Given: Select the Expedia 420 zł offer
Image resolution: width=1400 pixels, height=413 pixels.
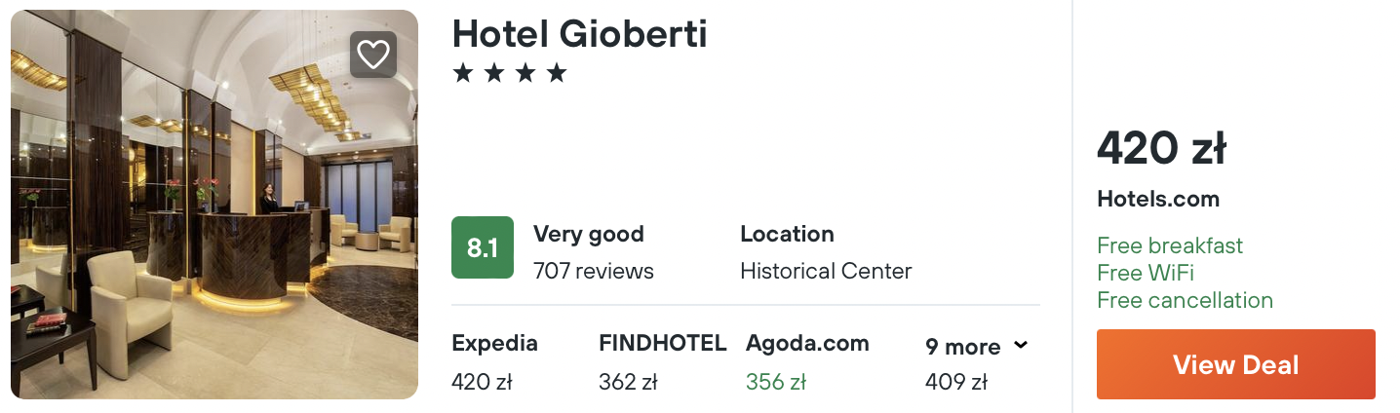Looking at the screenshot, I should tap(494, 362).
